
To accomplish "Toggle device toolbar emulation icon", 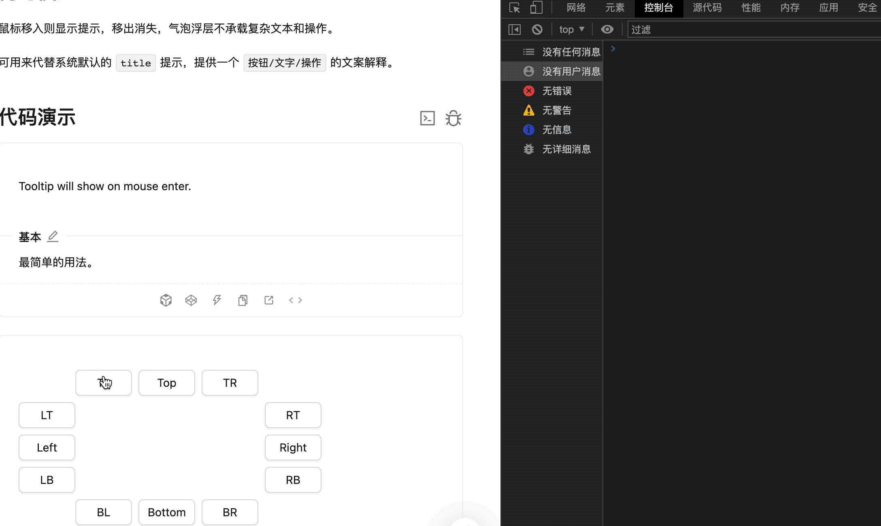I will (x=536, y=8).
